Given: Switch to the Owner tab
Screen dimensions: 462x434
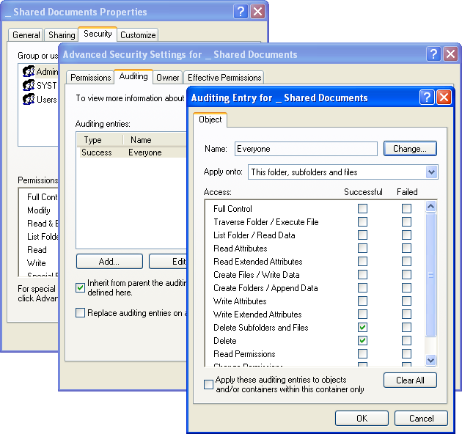Looking at the screenshot, I should click(x=168, y=78).
